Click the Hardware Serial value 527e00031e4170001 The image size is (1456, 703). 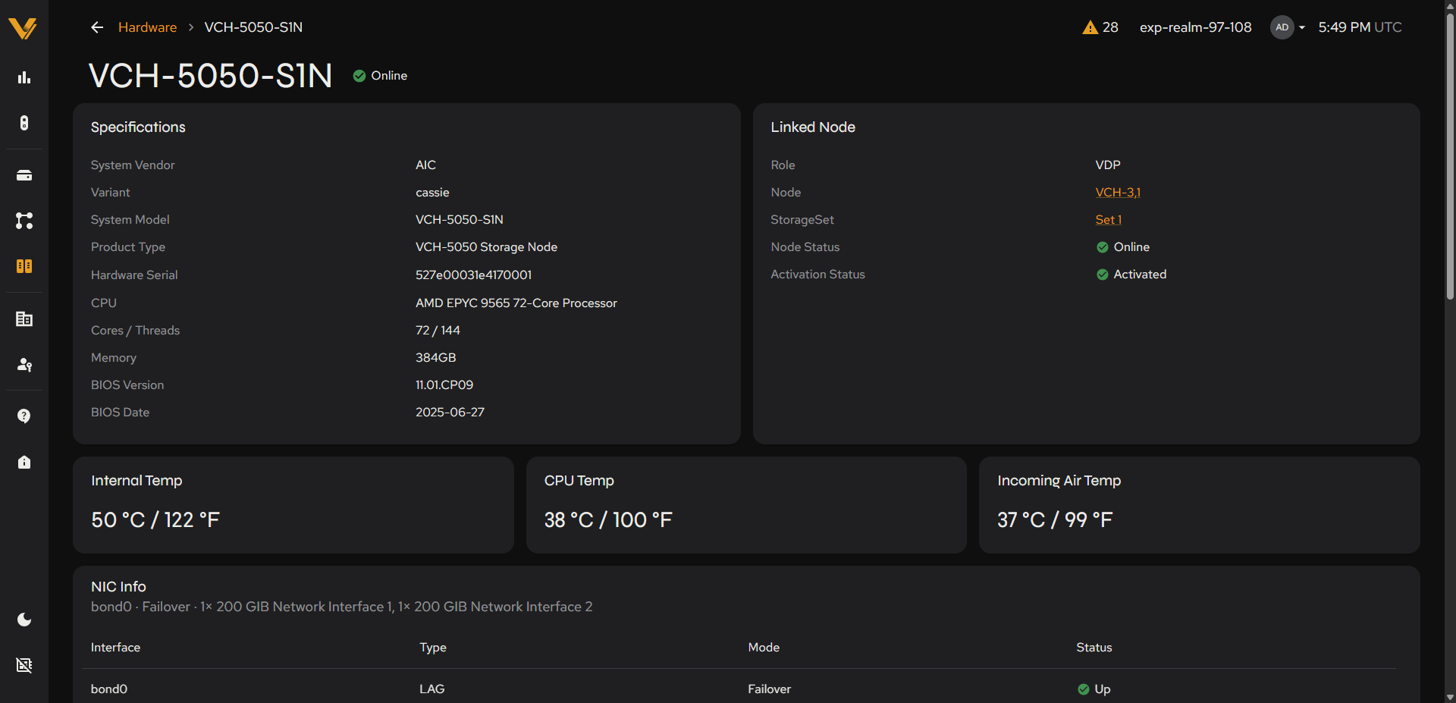[x=473, y=275]
